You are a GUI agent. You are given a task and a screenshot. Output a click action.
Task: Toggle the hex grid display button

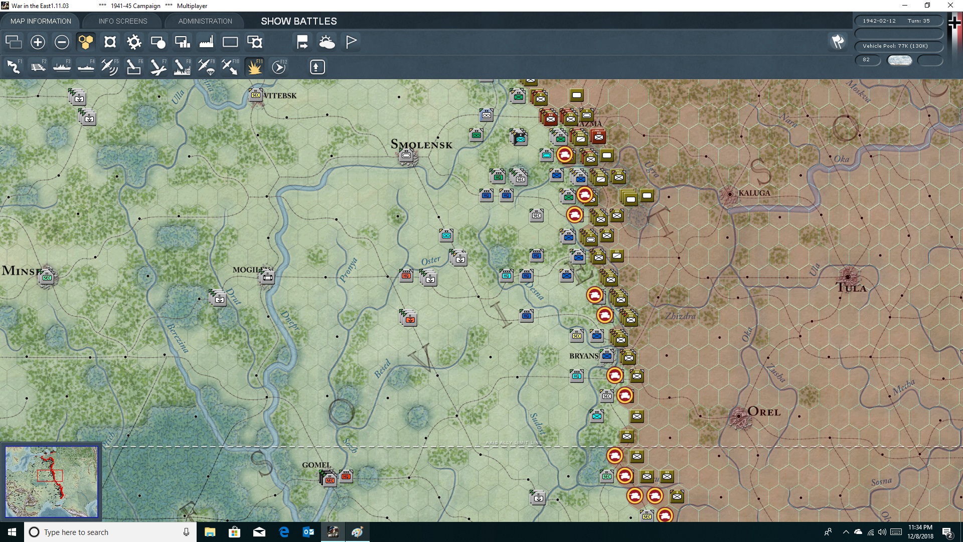(86, 42)
